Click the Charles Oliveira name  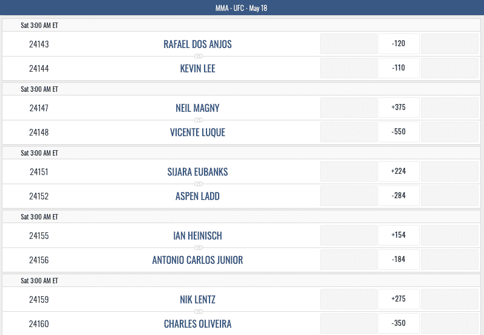(197, 324)
